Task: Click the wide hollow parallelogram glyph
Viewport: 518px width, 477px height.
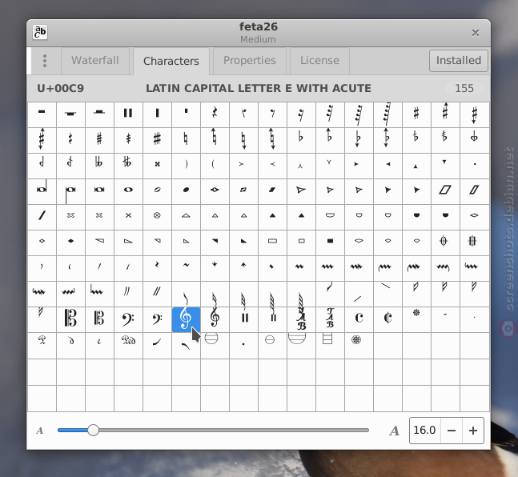Action: tap(445, 191)
